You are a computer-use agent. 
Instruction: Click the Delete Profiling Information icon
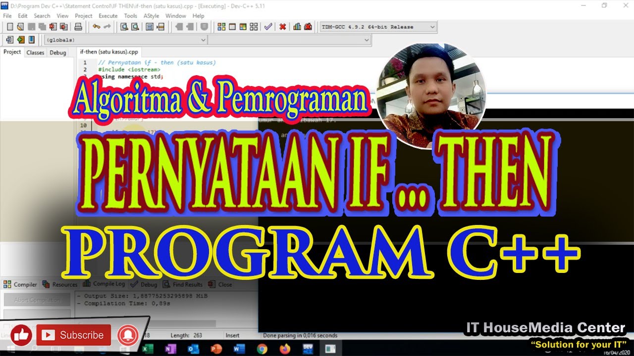tap(308, 27)
